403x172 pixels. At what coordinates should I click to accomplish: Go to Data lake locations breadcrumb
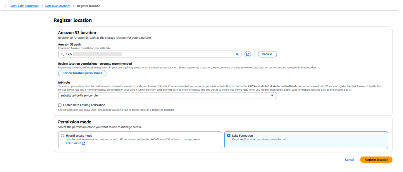pos(58,6)
